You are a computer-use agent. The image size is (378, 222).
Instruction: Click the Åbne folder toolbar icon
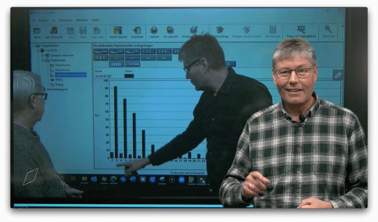point(37,31)
